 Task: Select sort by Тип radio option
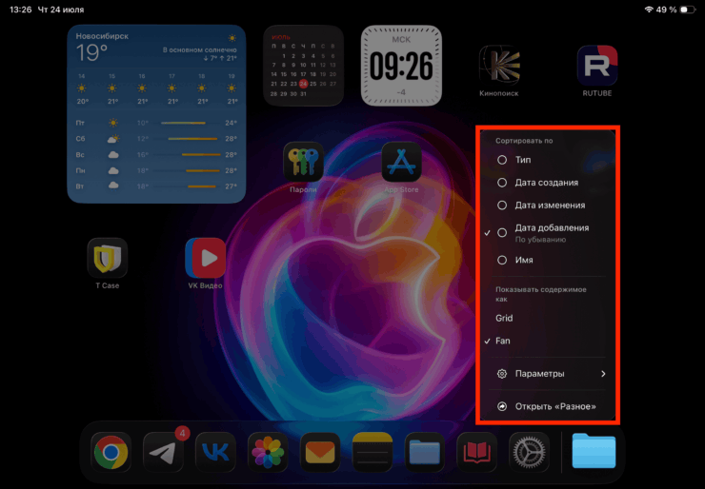tap(523, 160)
